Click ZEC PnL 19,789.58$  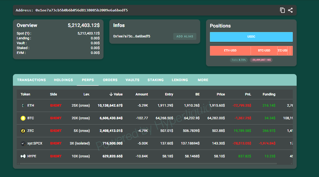pos(243,131)
